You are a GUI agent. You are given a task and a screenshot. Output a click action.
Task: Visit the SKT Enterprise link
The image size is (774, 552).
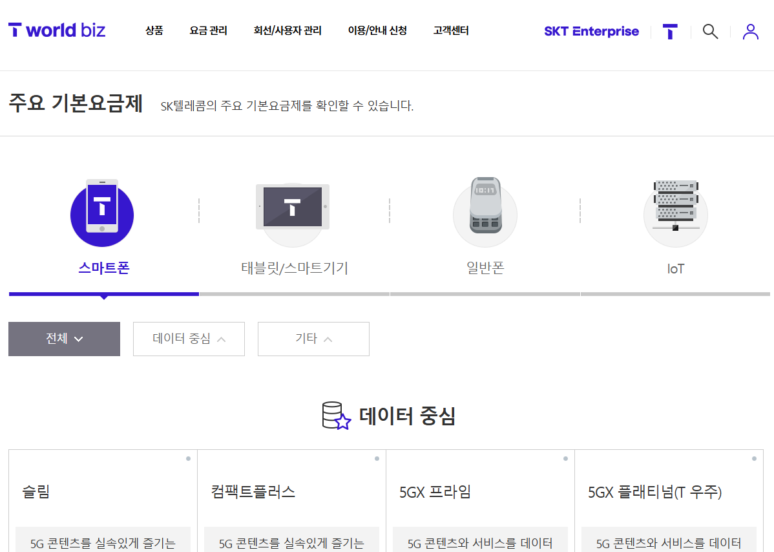click(x=591, y=31)
